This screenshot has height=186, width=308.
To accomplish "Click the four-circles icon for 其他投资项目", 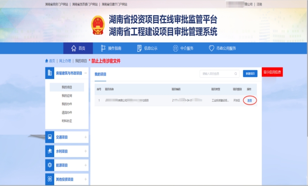I will pos(50,179).
